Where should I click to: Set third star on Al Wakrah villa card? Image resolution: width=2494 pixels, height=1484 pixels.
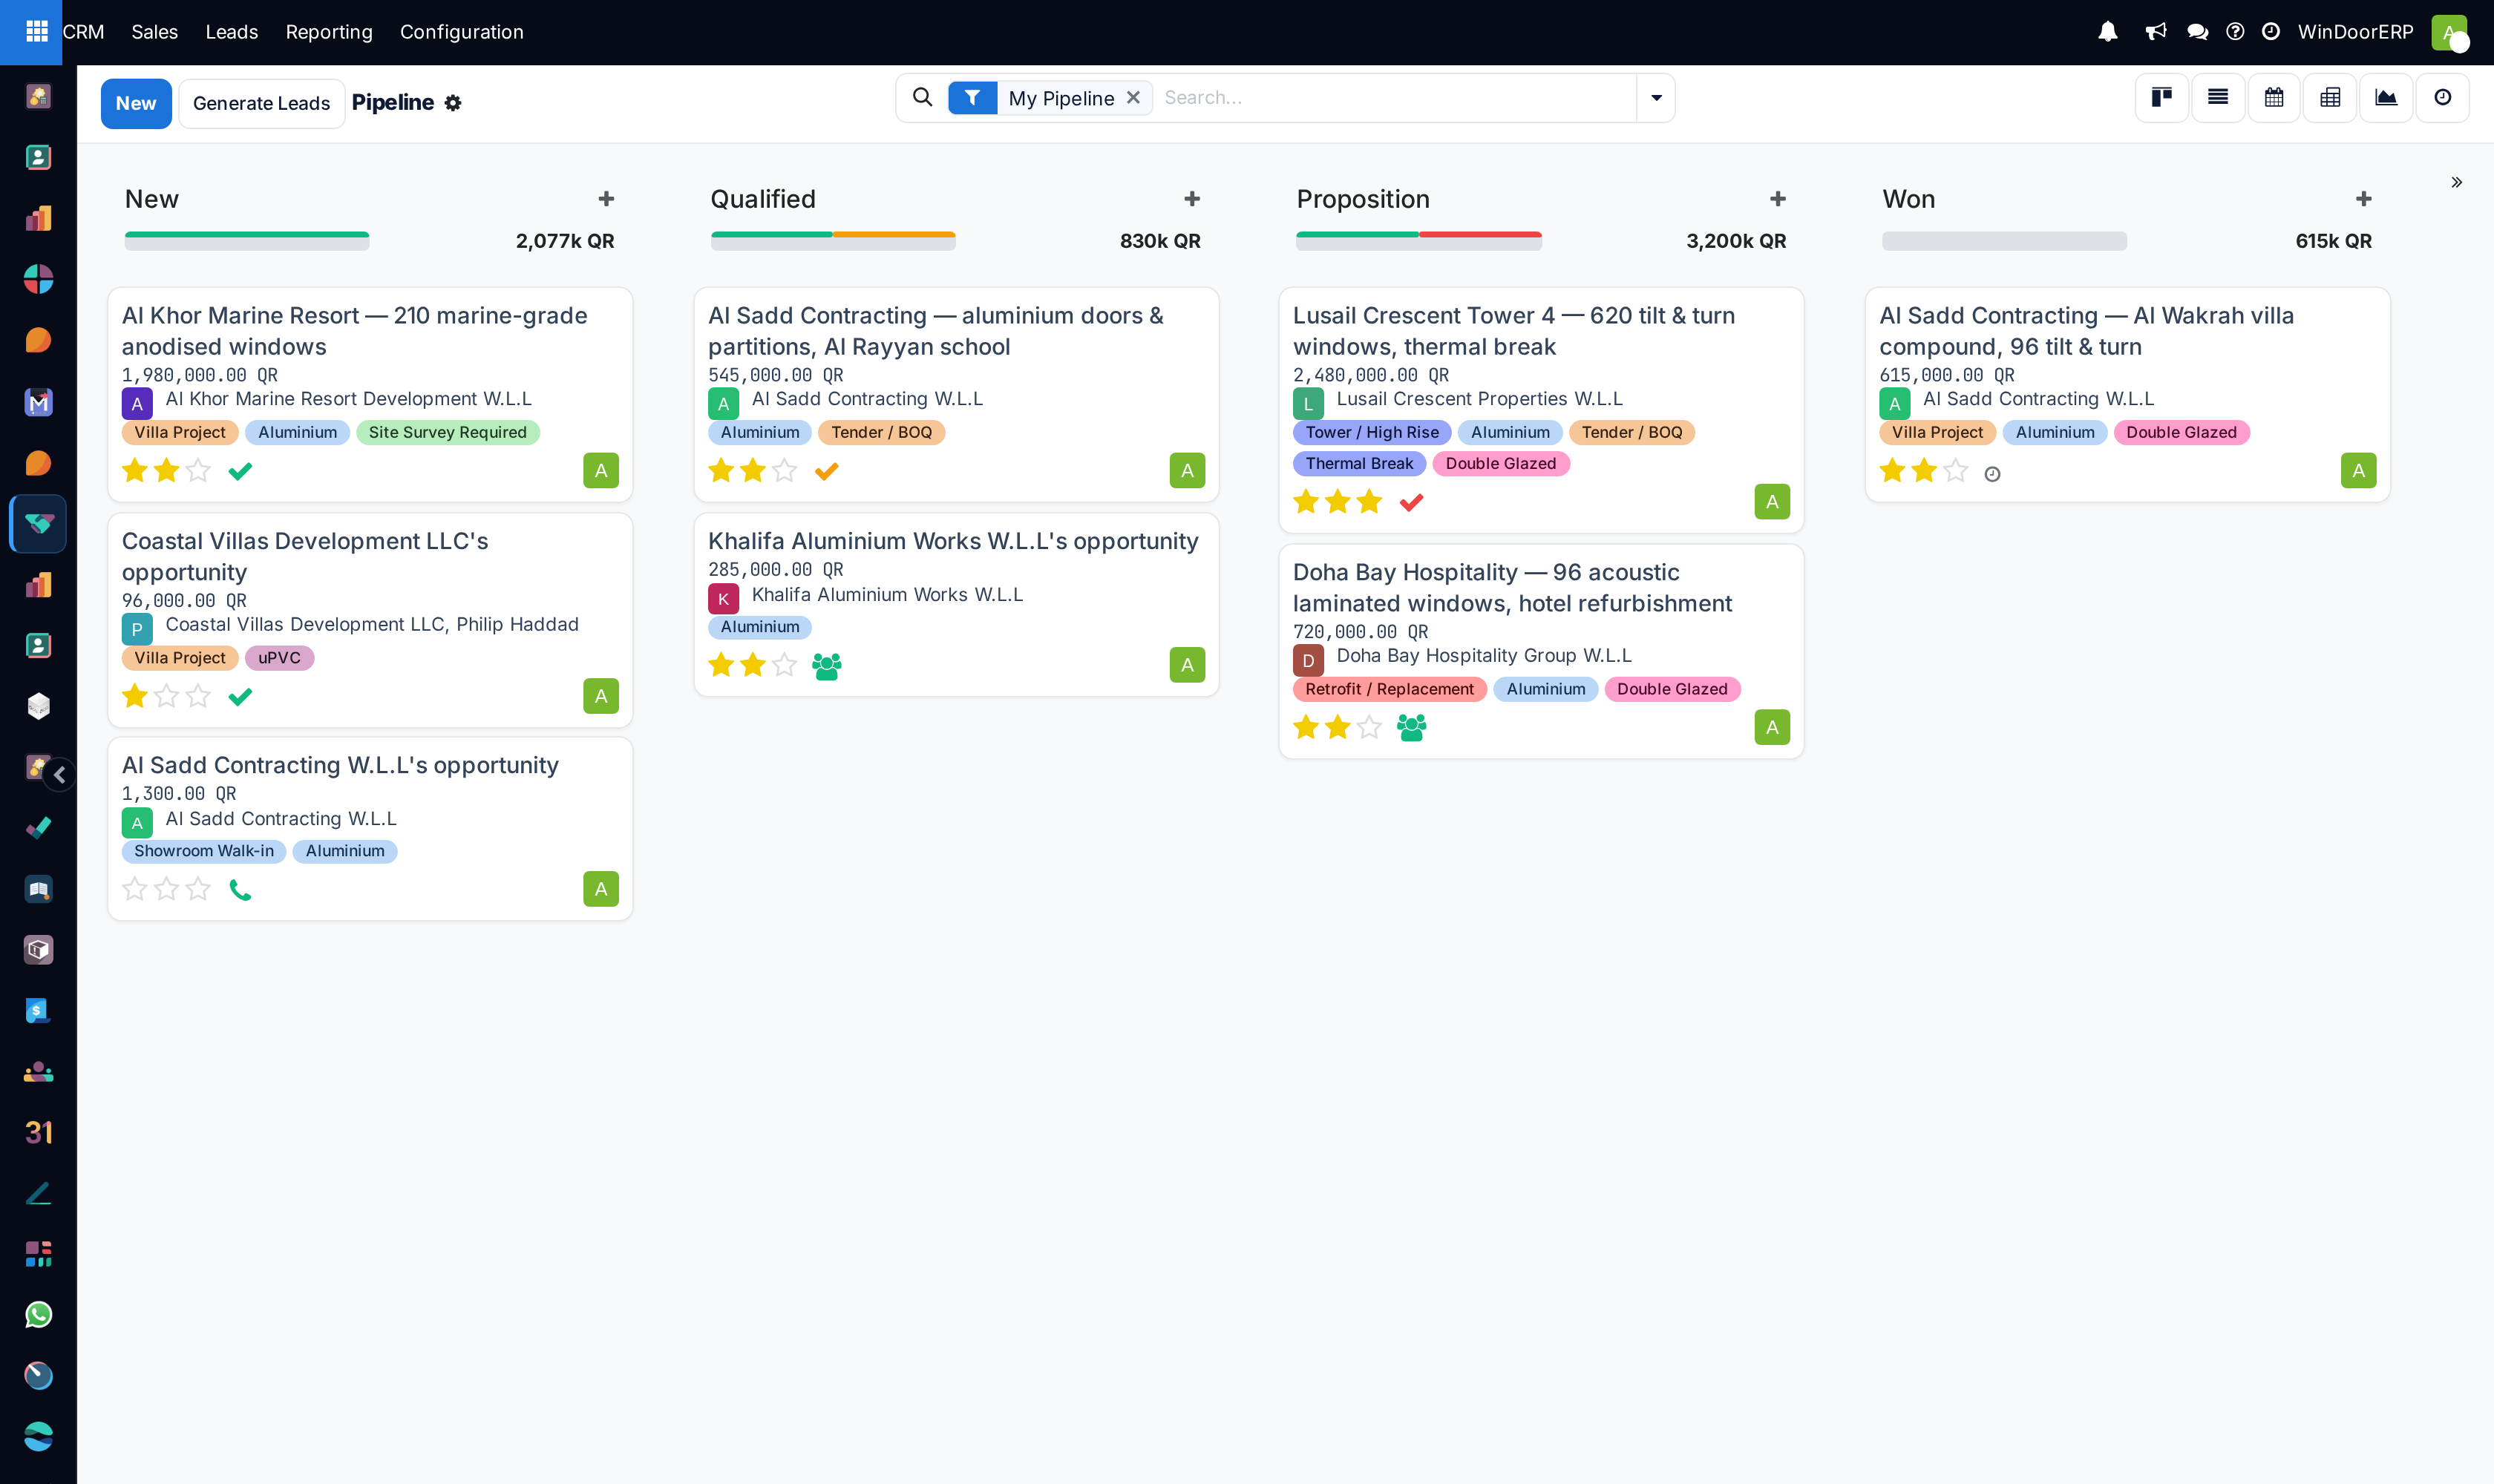coord(1955,470)
